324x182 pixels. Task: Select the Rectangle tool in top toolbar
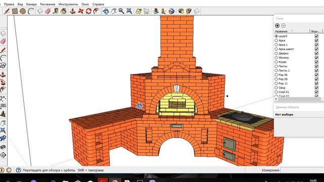pos(15,11)
